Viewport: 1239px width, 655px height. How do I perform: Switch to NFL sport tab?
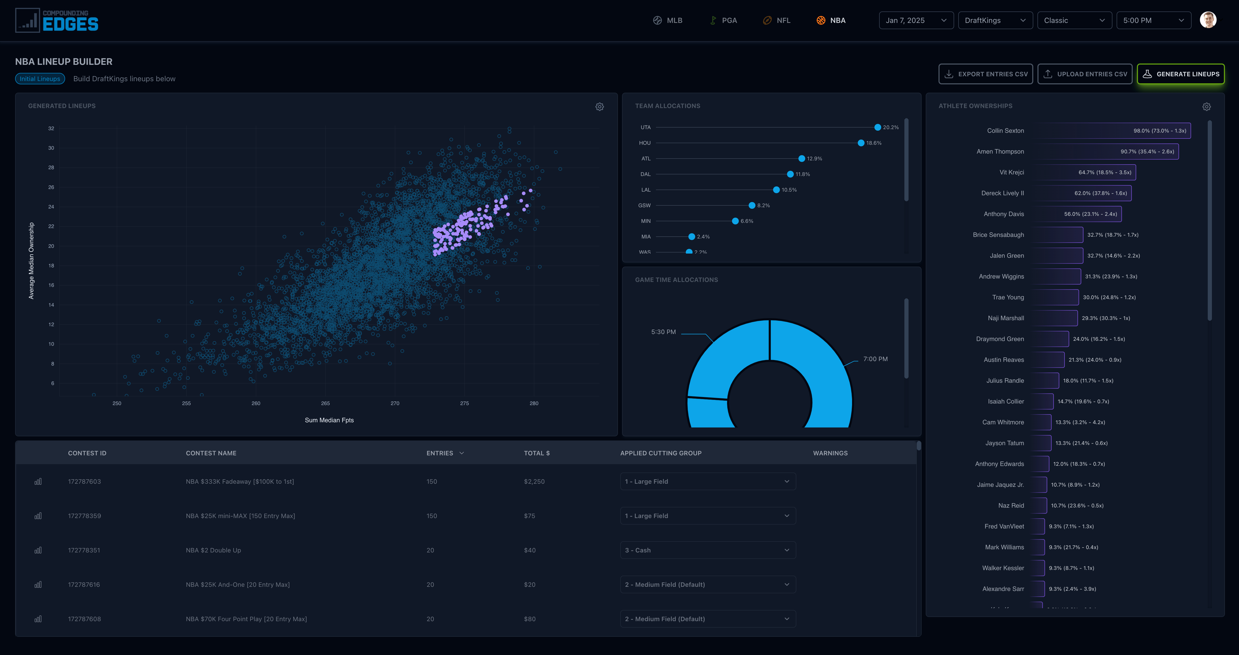[777, 20]
